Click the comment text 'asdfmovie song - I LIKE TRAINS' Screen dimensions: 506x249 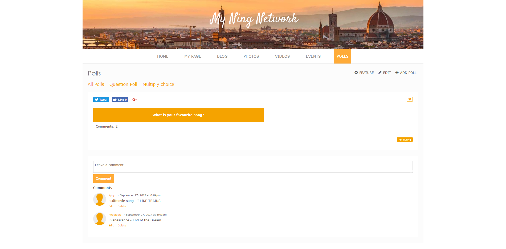pos(134,201)
